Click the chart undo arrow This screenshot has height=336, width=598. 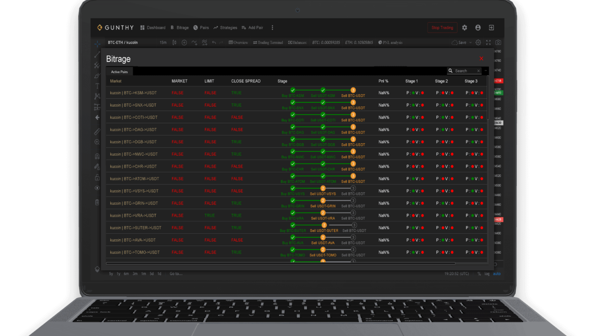coord(214,42)
